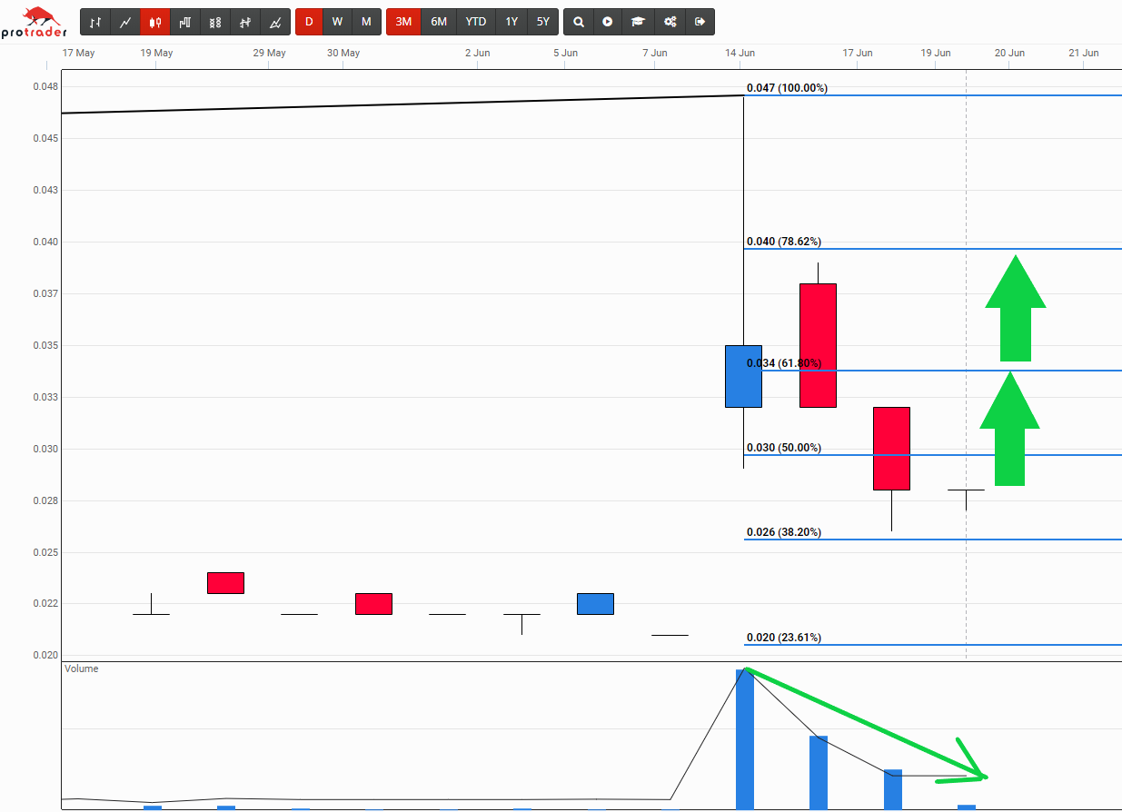Click the 0.034 (61.80%) Fibonacci label

click(x=784, y=363)
